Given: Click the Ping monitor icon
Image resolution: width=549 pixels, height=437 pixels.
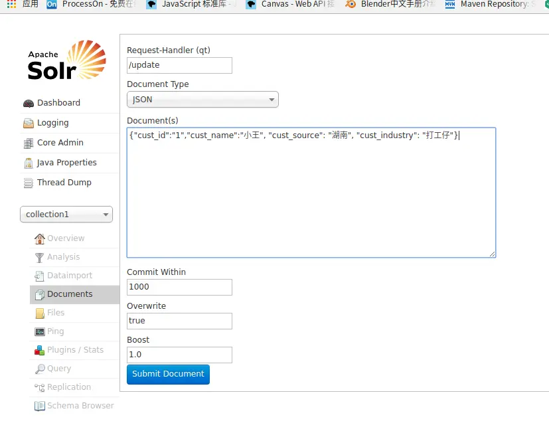Looking at the screenshot, I should pos(40,331).
